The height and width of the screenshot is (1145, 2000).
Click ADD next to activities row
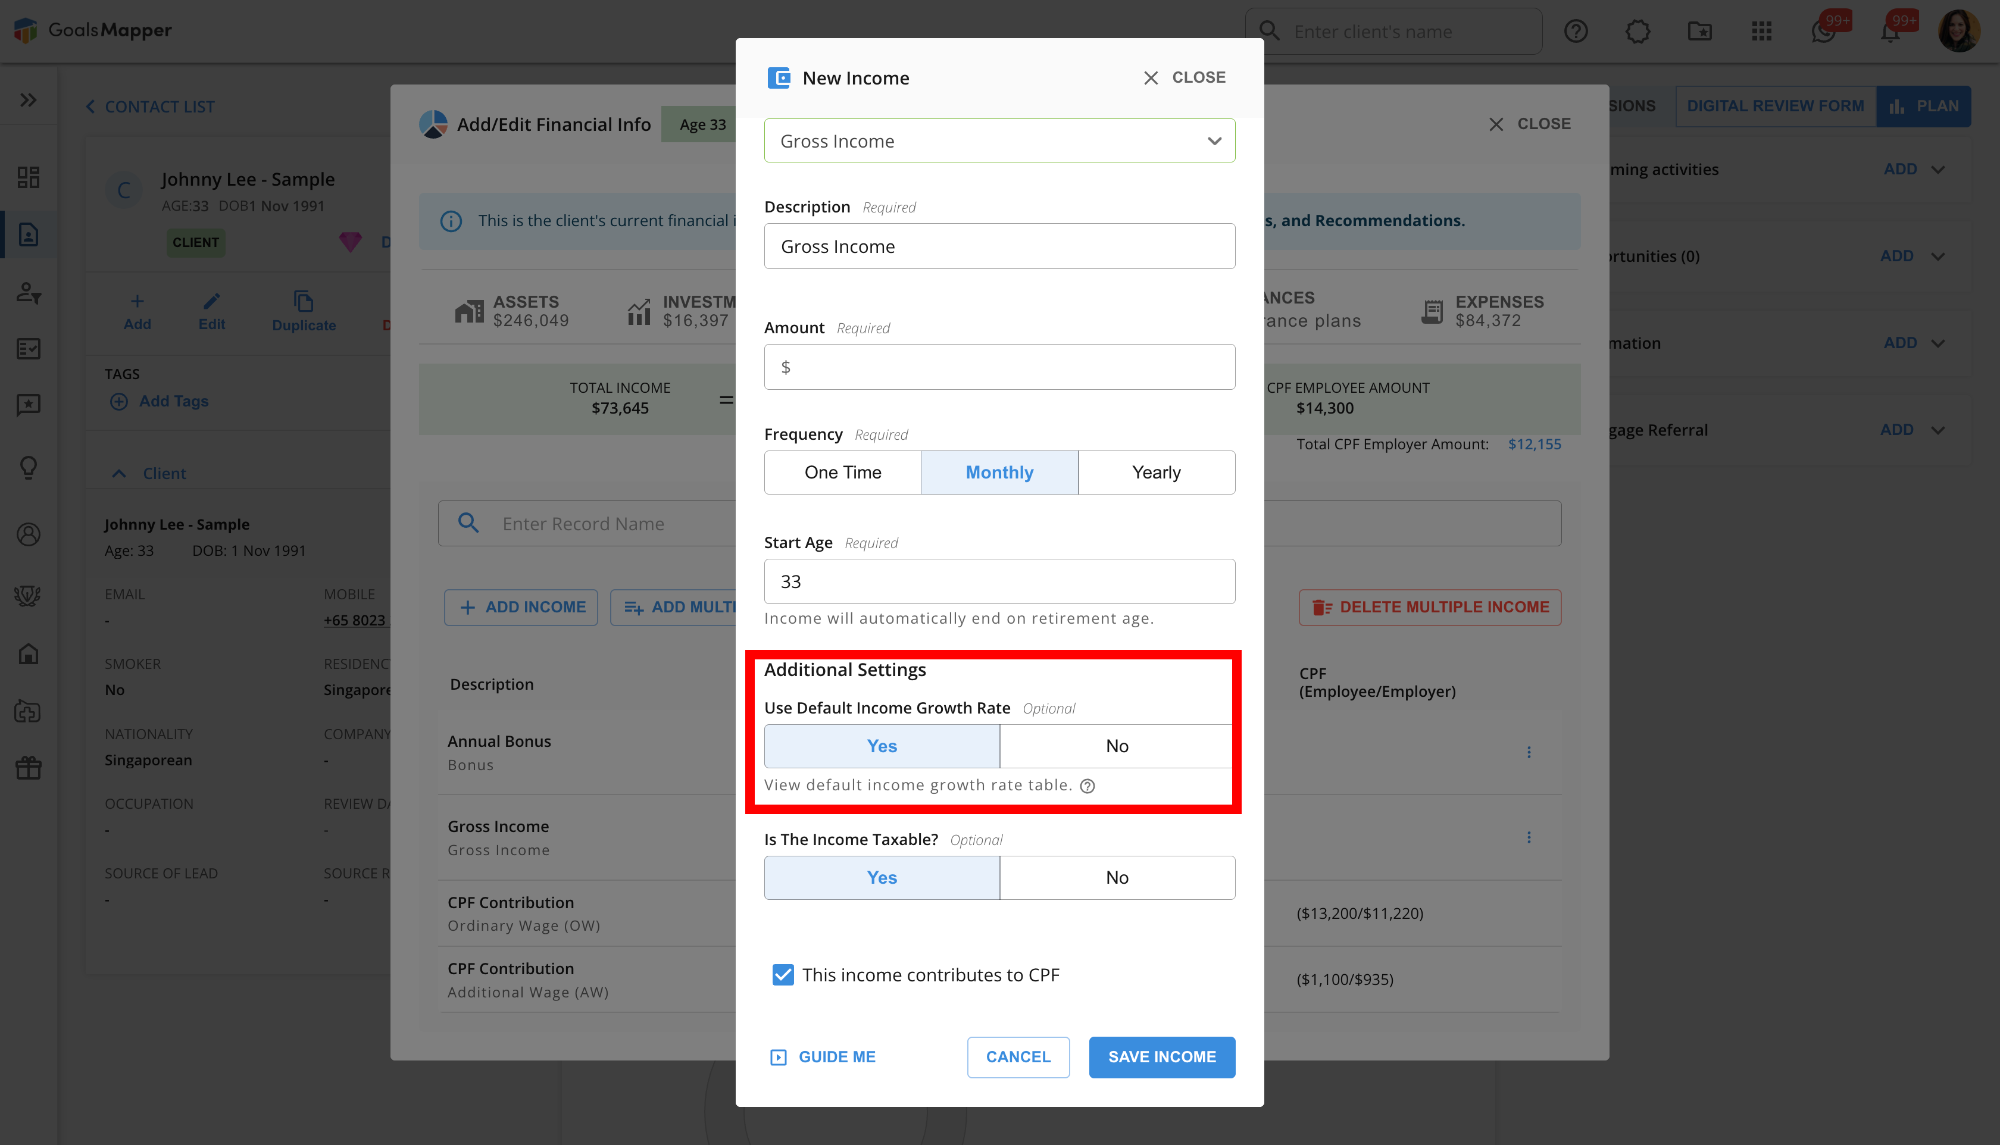[1899, 169]
